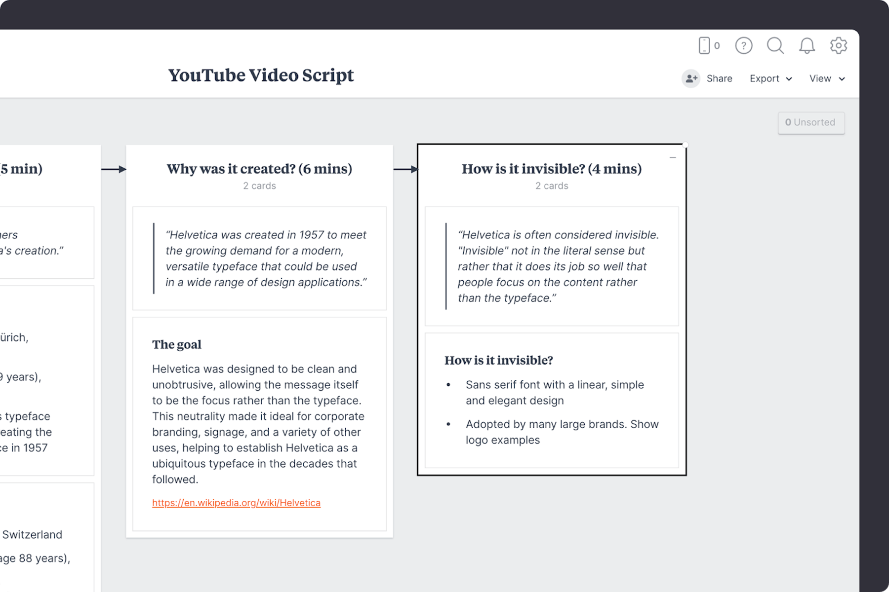Open the Wikipedia Helvetica link
The height and width of the screenshot is (592, 889).
pos(236,503)
